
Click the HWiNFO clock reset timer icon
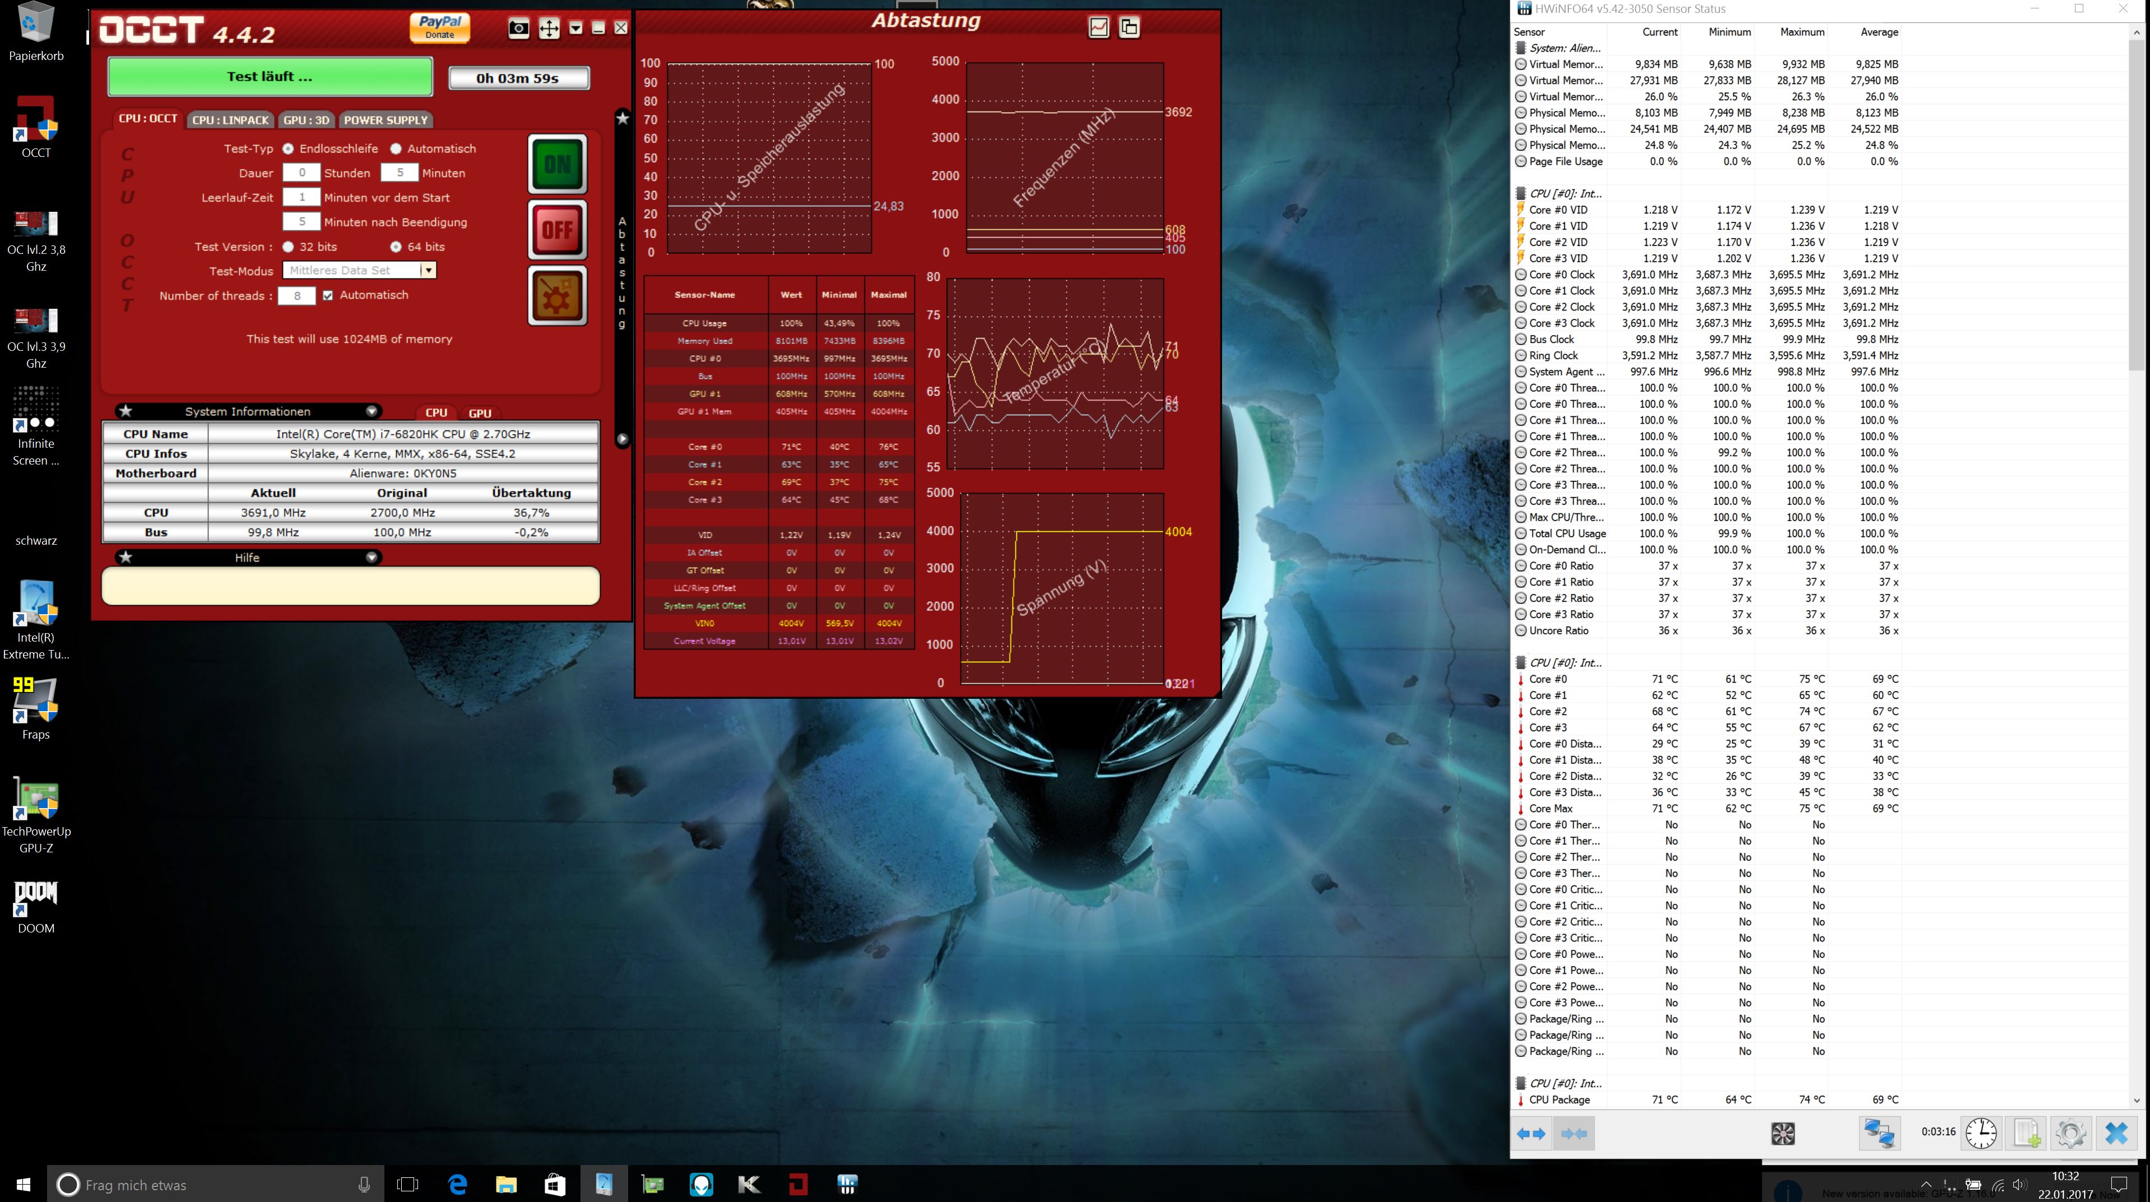point(1981,1134)
